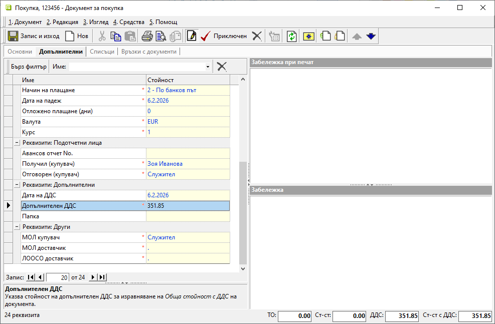Viewport: 495px width, 324px height.
Task: Open the Име filter dropdown
Action: [x=208, y=67]
